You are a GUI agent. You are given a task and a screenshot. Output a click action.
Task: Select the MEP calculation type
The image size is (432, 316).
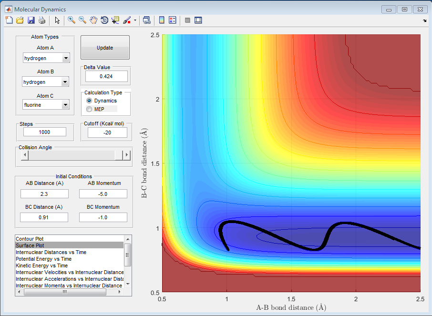click(89, 109)
